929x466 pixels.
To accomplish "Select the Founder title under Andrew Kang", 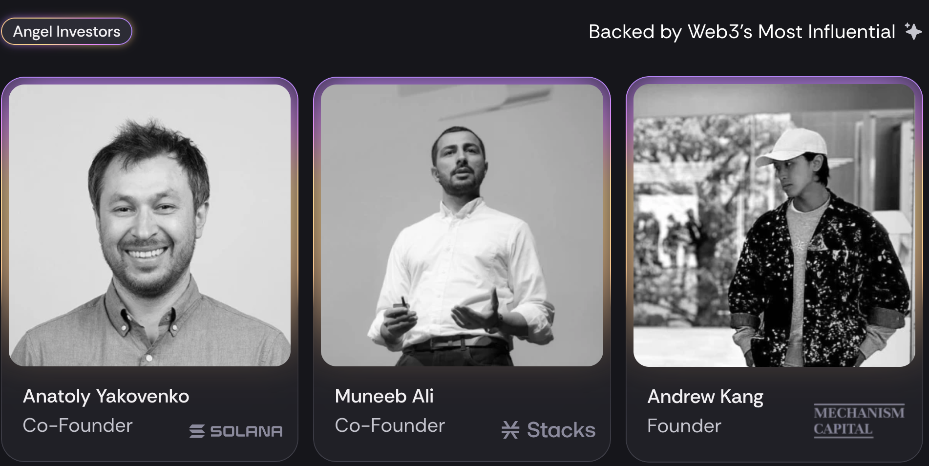I will (x=684, y=426).
